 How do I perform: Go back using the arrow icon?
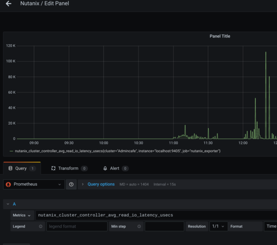click(x=8, y=4)
